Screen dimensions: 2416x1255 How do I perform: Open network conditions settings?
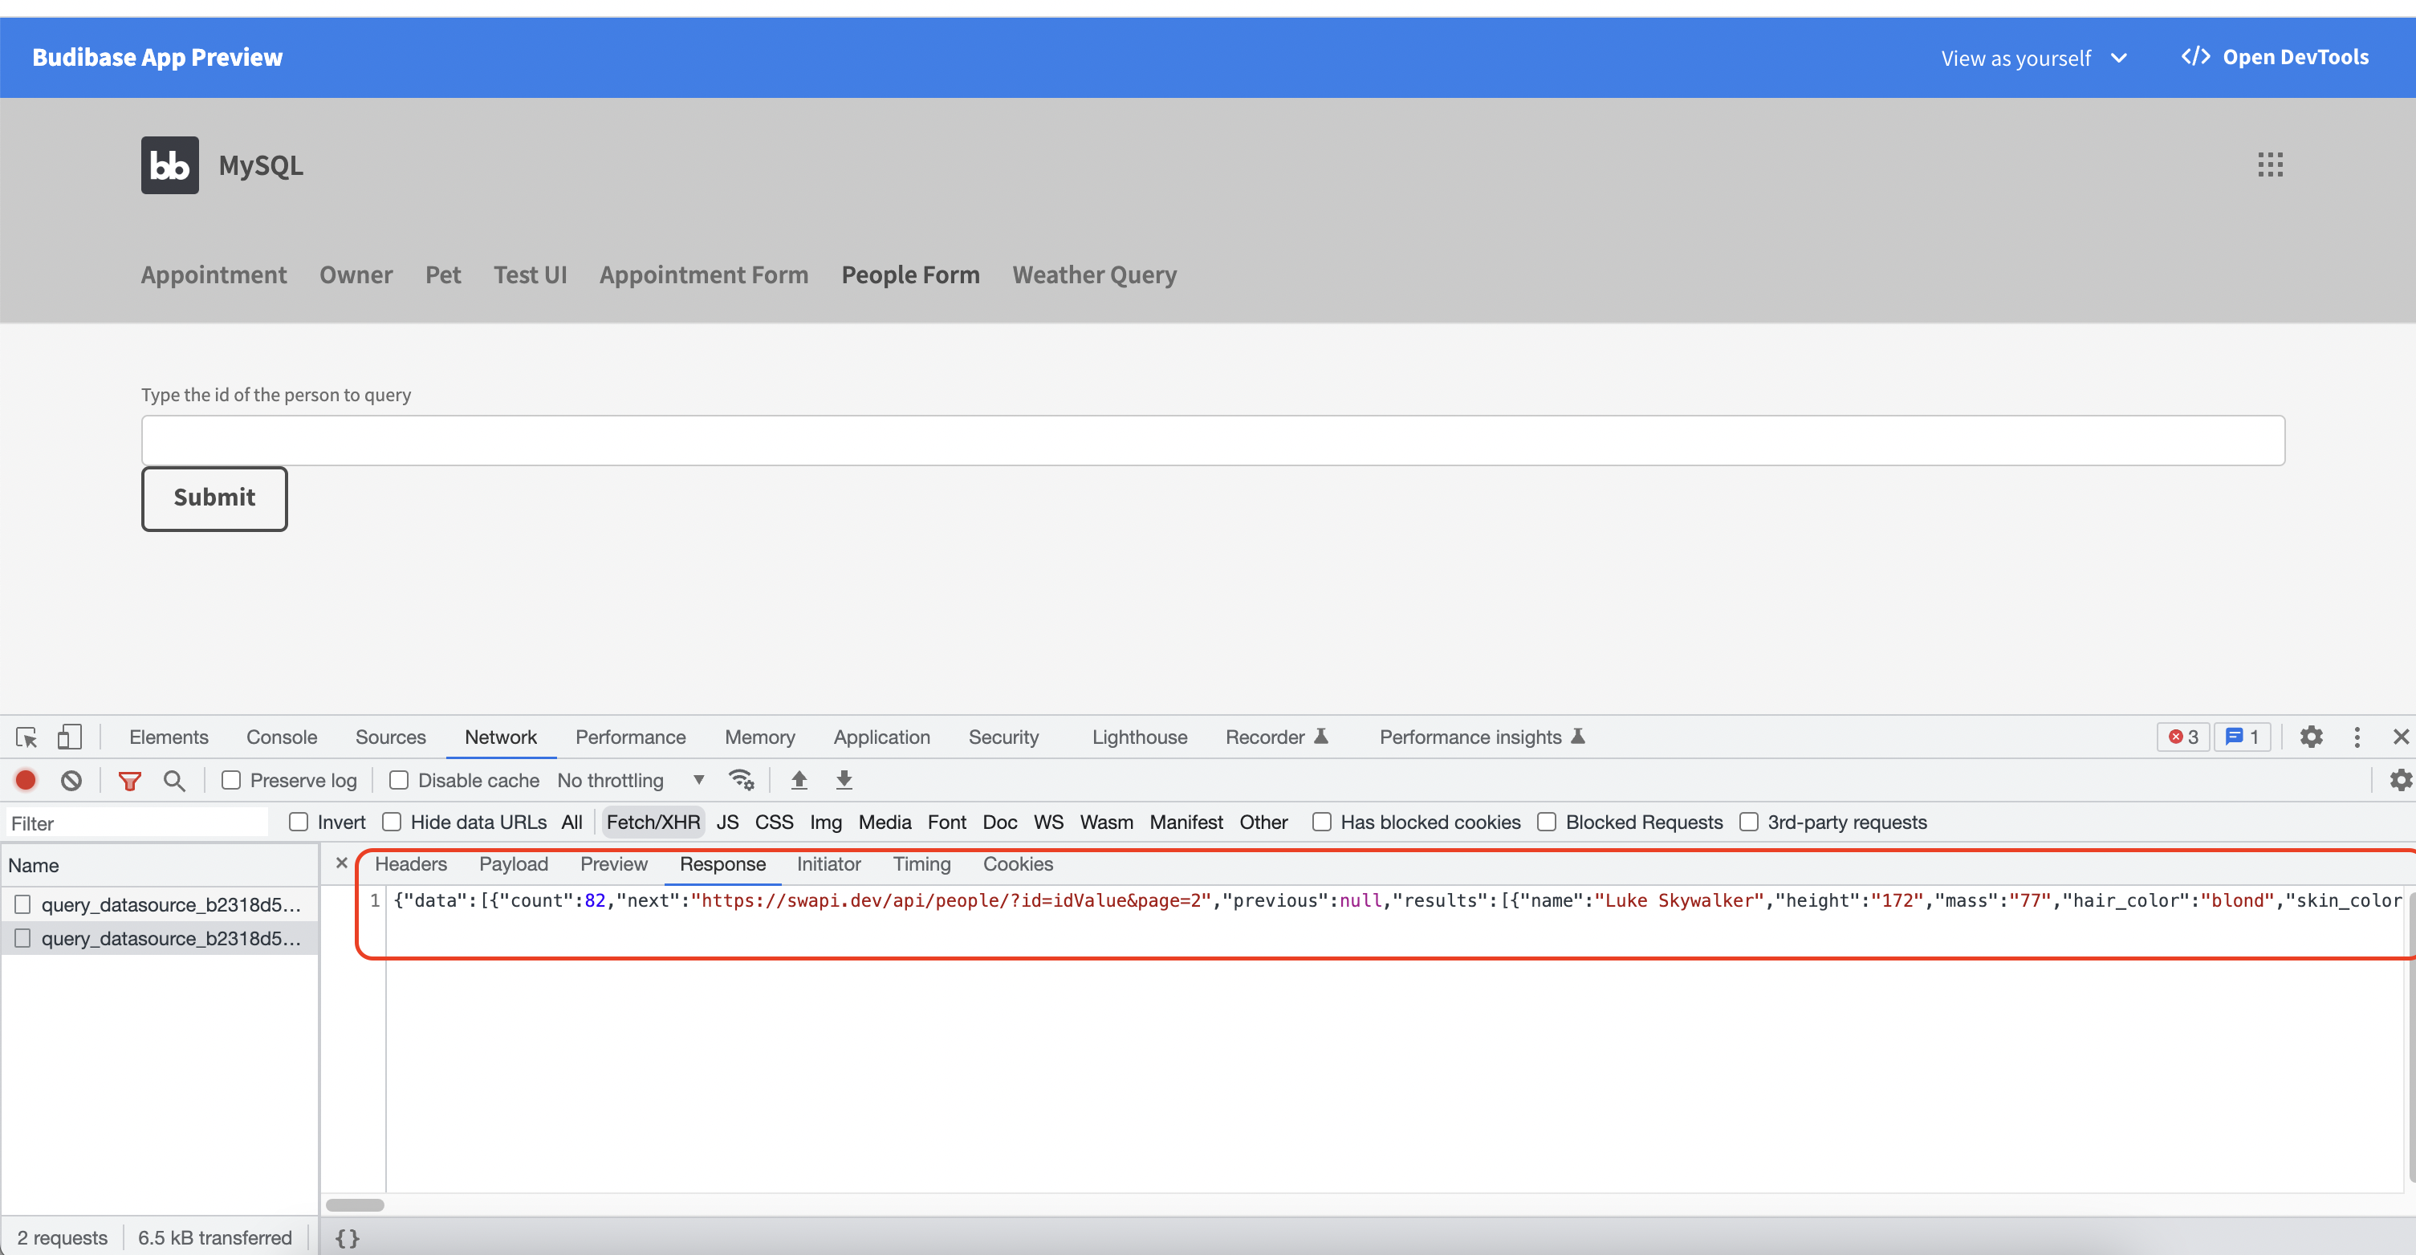pyautogui.click(x=742, y=779)
